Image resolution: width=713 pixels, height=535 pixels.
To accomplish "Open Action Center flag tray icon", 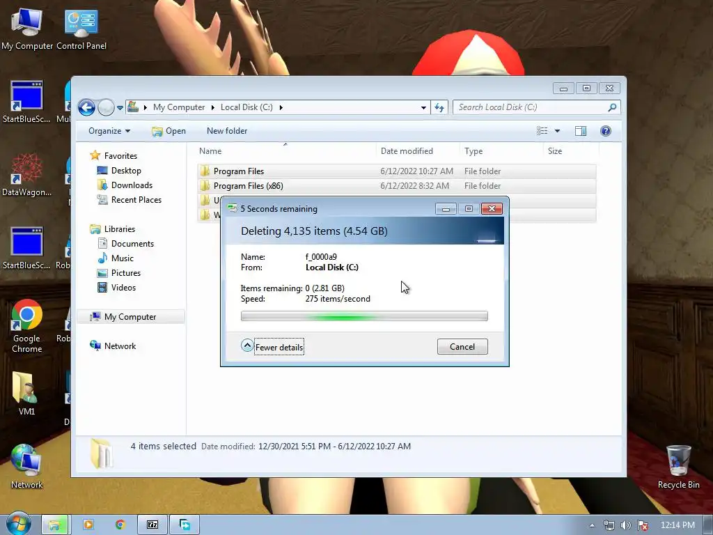I will pyautogui.click(x=643, y=525).
